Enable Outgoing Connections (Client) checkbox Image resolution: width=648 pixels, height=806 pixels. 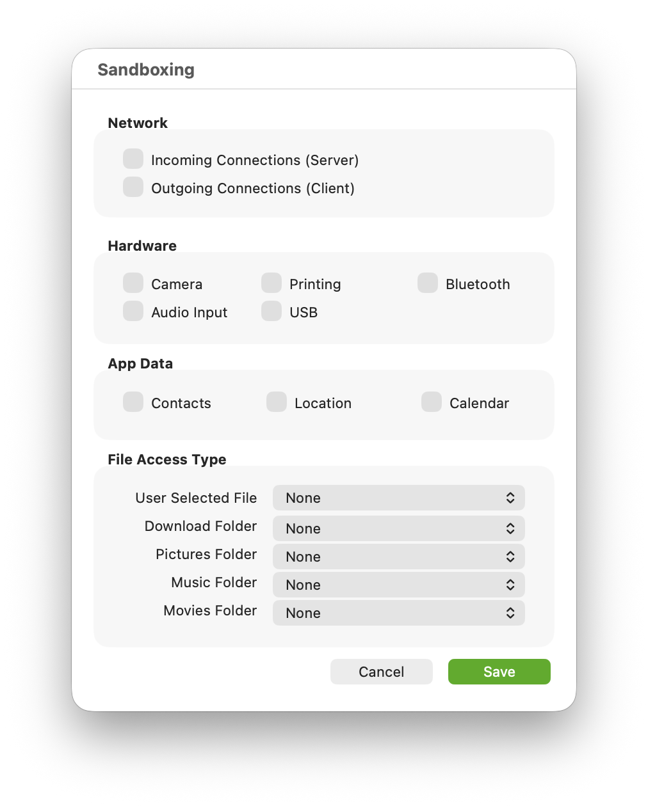click(x=133, y=187)
